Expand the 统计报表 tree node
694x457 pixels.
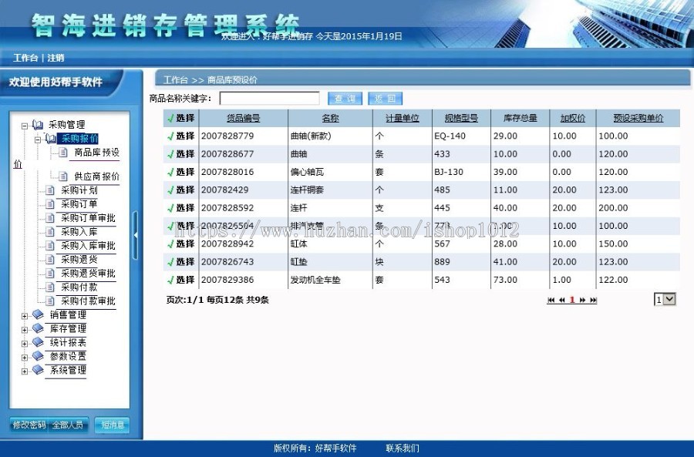25,343
